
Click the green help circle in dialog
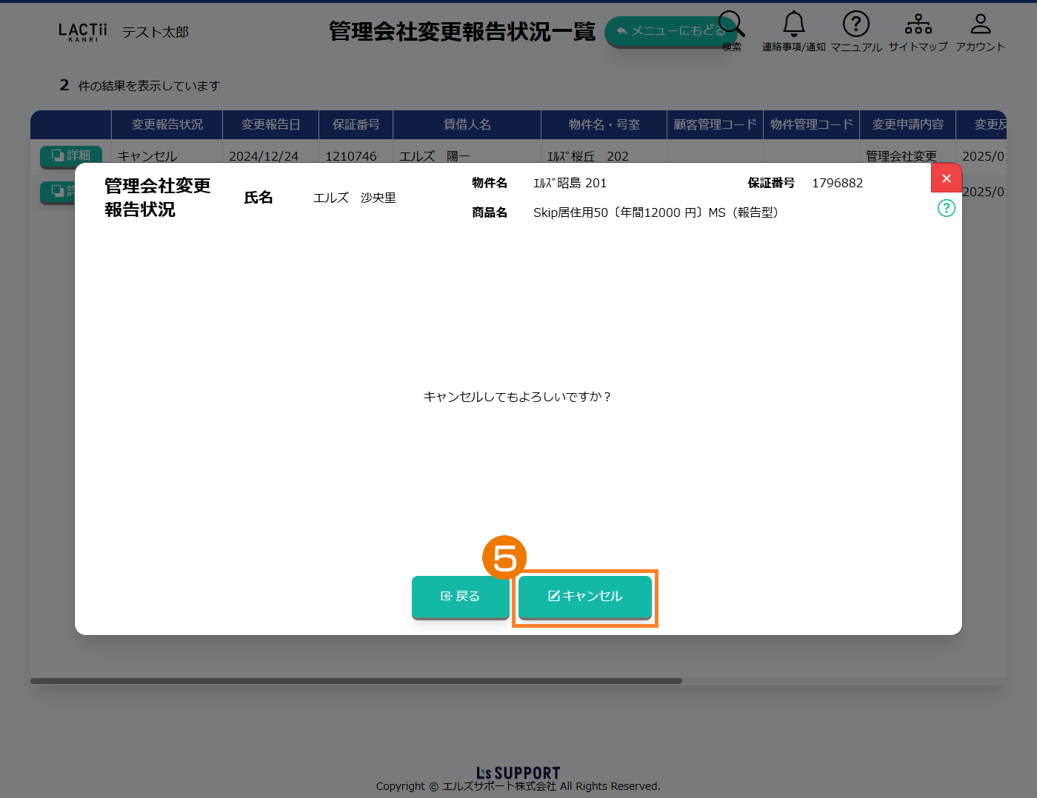click(x=946, y=208)
